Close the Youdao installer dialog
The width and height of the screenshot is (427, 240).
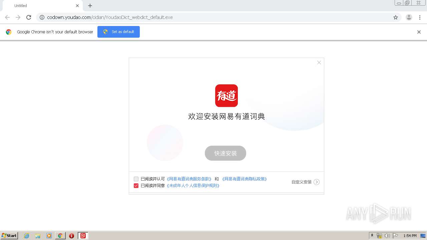click(319, 63)
